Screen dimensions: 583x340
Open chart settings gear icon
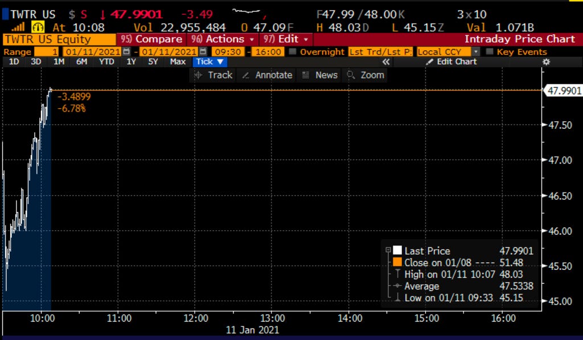546,62
